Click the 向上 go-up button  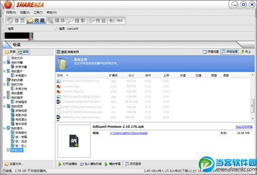(246, 52)
